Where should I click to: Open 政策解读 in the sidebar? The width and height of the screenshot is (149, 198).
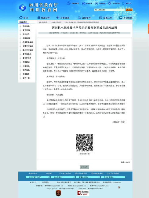(x=26, y=62)
